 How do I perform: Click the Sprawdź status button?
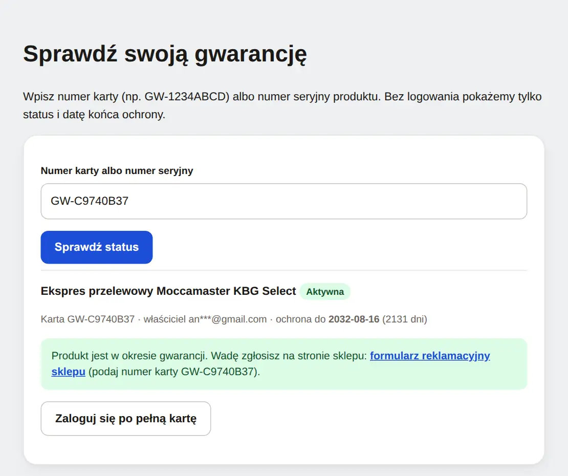pyautogui.click(x=97, y=247)
